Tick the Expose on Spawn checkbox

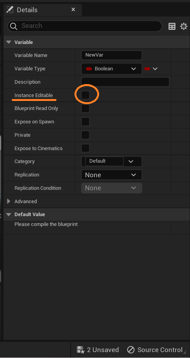(x=85, y=122)
